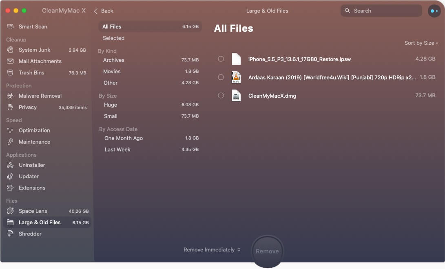Click the Privacy hand icon
This screenshot has height=269, width=445.
[10, 107]
